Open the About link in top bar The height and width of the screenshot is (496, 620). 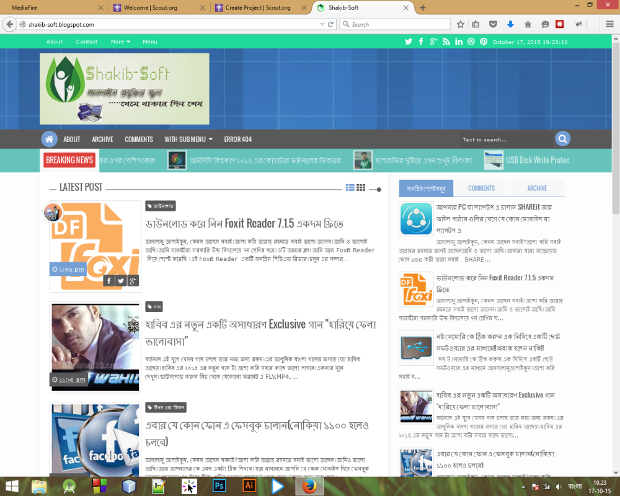[55, 42]
